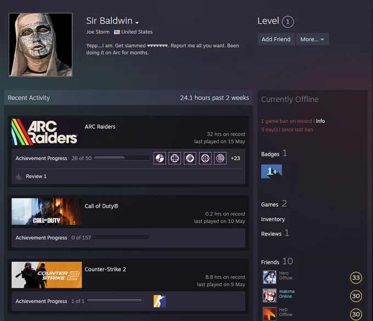373x321 pixels.
Task: Click Hero's level 33 badge
Action: click(x=356, y=278)
